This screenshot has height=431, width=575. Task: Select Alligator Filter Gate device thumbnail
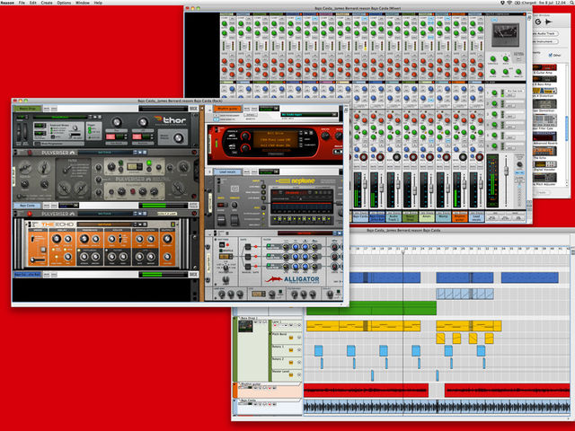pyautogui.click(x=544, y=119)
